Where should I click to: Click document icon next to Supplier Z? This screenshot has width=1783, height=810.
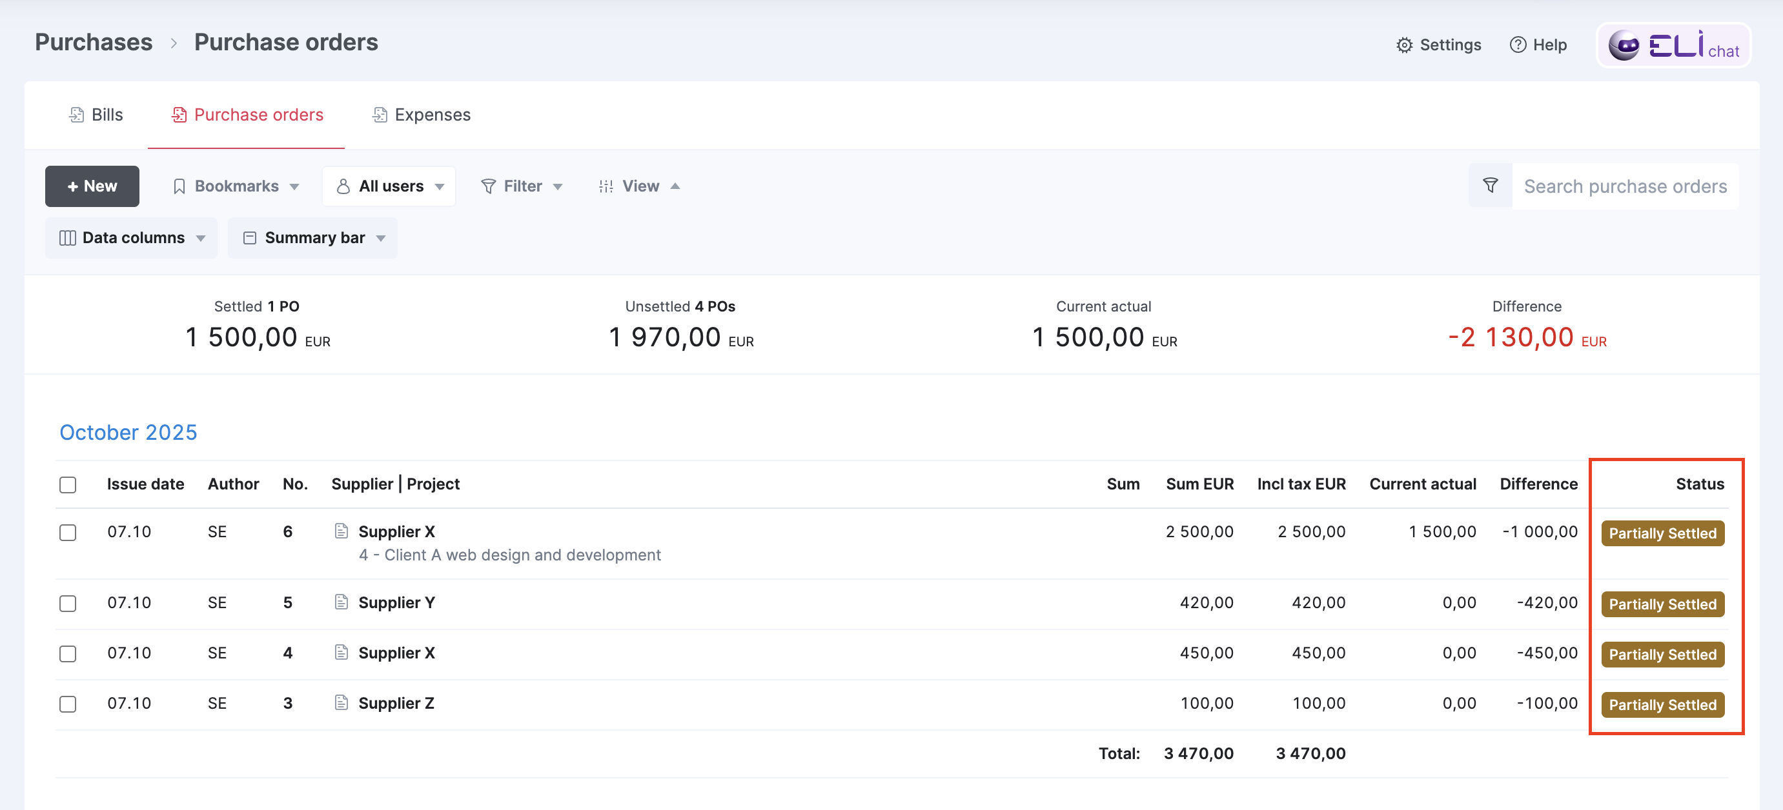[x=341, y=703]
